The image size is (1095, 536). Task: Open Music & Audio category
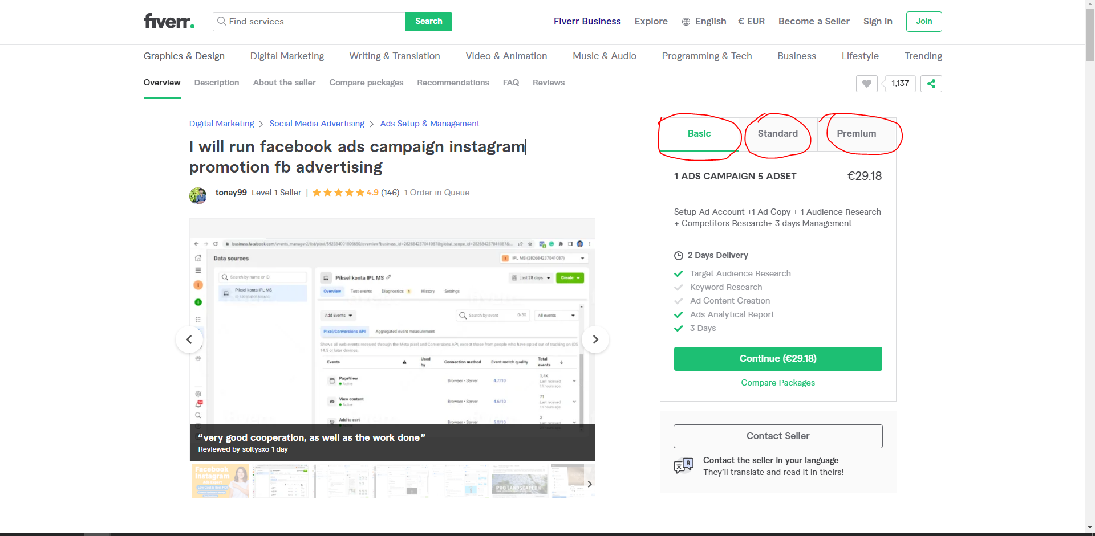coord(605,56)
